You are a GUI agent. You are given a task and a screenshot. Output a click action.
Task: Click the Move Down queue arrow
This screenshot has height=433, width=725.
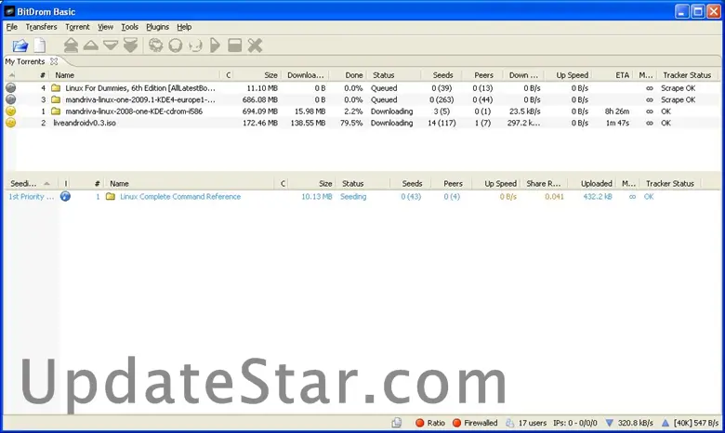[x=111, y=46]
